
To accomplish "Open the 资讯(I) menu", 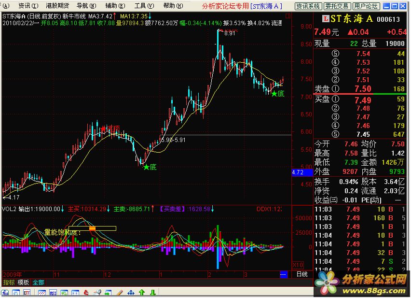I will tap(28, 6).
